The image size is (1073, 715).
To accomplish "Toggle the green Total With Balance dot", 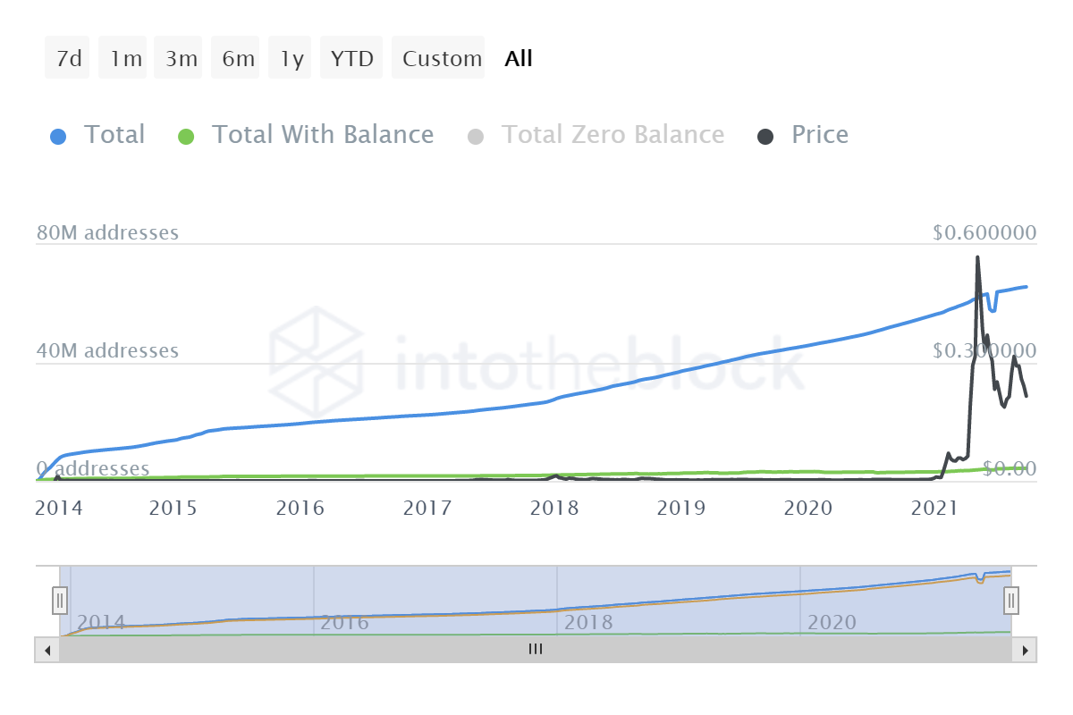I will pos(185,137).
